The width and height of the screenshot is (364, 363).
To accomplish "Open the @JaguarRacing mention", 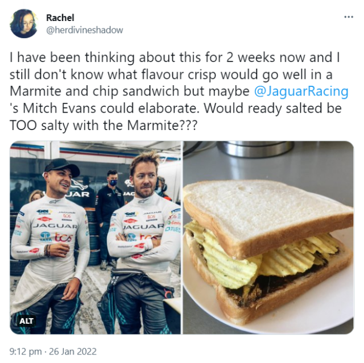I will [x=301, y=91].
